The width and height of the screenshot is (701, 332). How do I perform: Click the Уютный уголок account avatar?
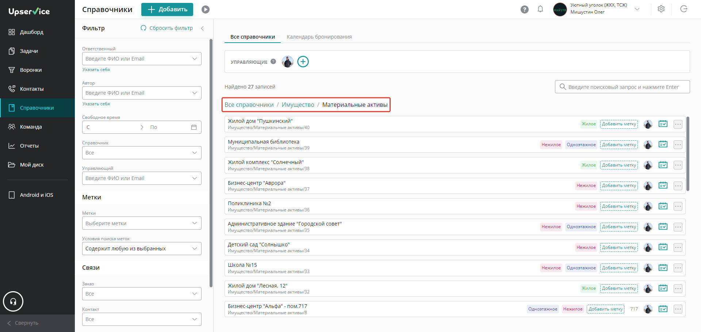point(560,9)
